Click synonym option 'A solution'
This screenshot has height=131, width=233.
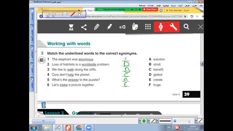tap(157, 59)
